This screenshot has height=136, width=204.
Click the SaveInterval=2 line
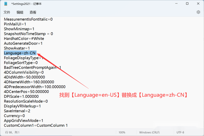(17, 111)
